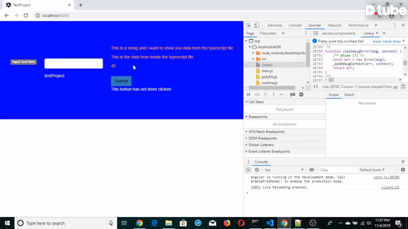Image resolution: width=408 pixels, height=229 pixels.
Task: Select the Filesystem navigator tab
Action: [x=268, y=33]
